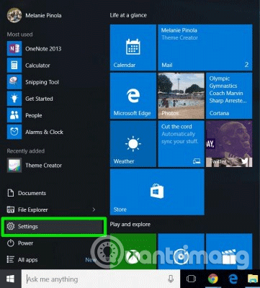Viewport: 260px width, 288px height.
Task: Select the Documents text label
Action: 32,193
